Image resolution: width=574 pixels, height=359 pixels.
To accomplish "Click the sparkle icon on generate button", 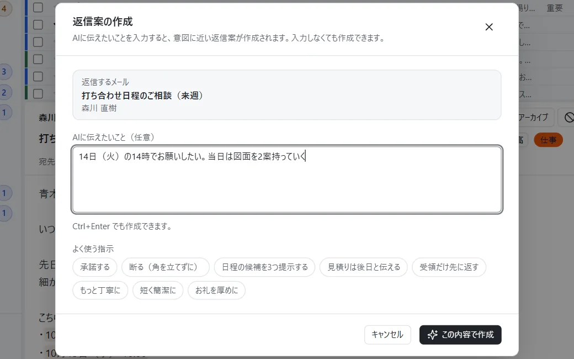I will (x=432, y=335).
